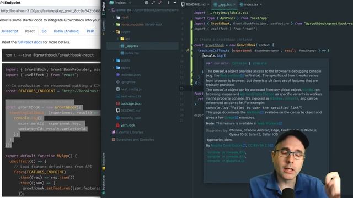Click the README.md file icon in tree
This screenshot has width=353, height=198.
pyautogui.click(x=117, y=111)
